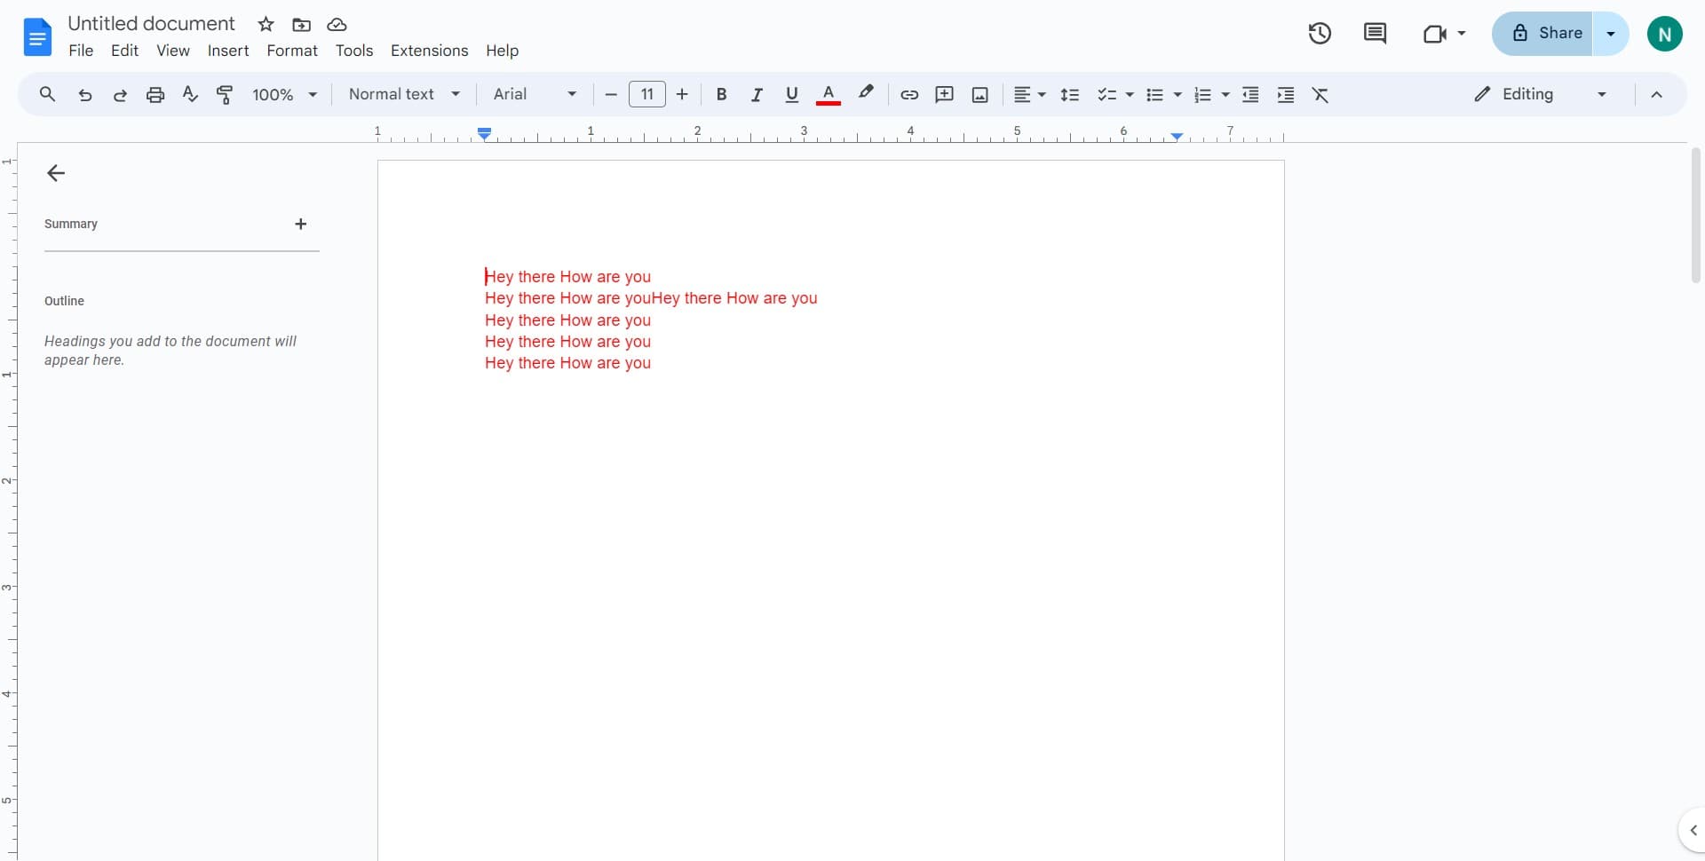
Task: Toggle Underline formatting
Action: (792, 95)
